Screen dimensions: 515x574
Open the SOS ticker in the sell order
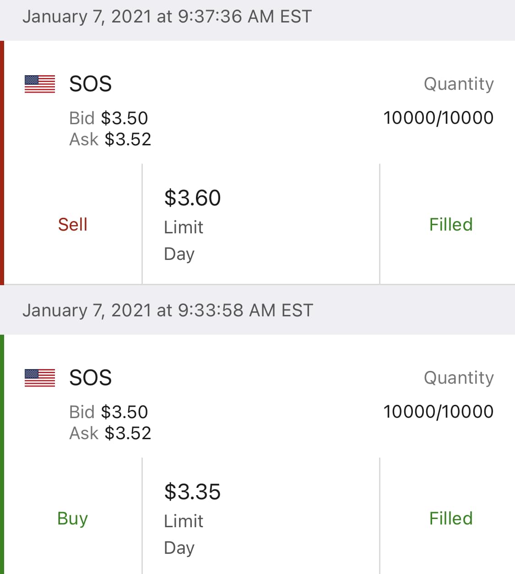pyautogui.click(x=90, y=84)
